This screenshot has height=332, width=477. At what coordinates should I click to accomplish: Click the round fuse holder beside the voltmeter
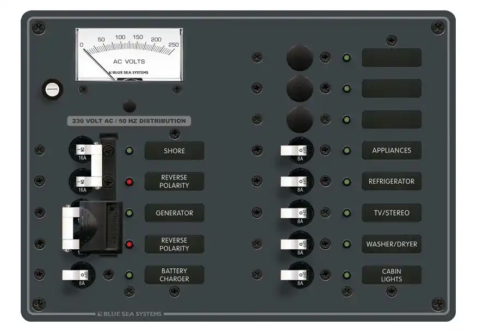52,89
